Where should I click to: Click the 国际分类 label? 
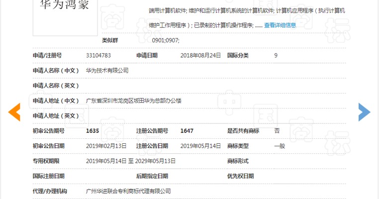click(x=238, y=56)
